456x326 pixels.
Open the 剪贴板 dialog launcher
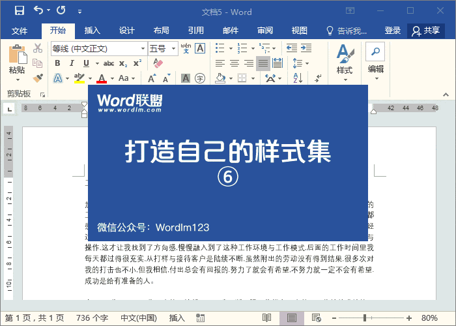[43, 95]
